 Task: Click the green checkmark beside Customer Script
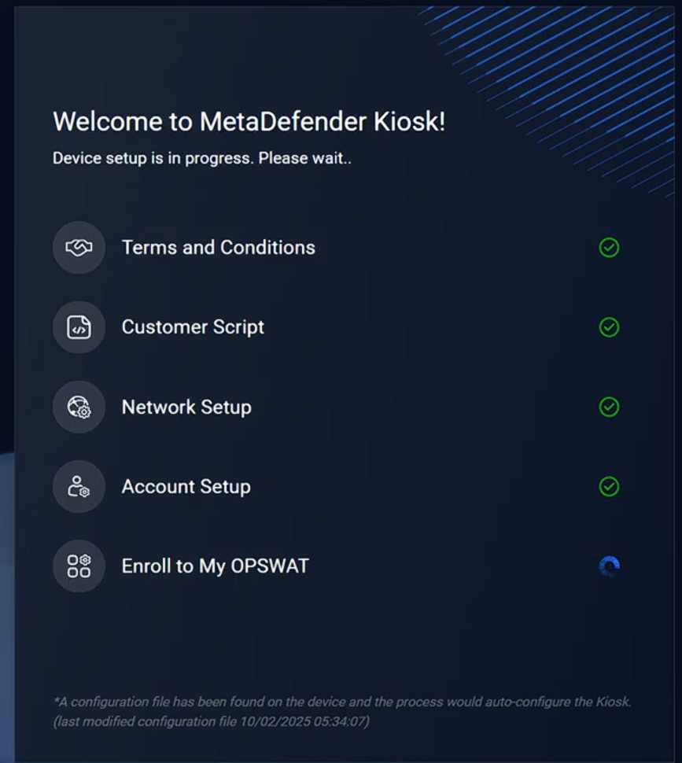pyautogui.click(x=609, y=327)
